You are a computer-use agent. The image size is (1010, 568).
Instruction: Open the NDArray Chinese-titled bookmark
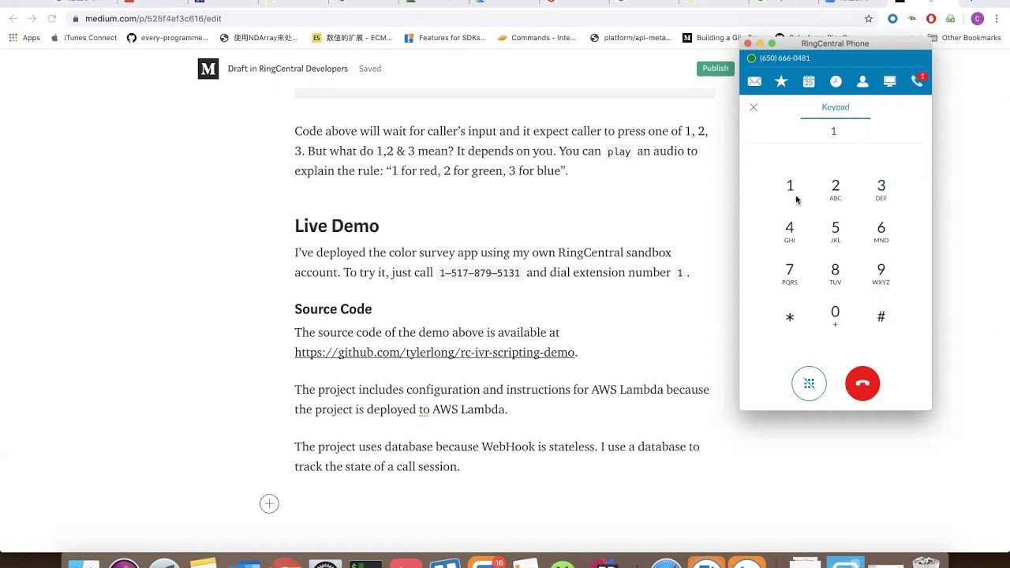pyautogui.click(x=259, y=38)
